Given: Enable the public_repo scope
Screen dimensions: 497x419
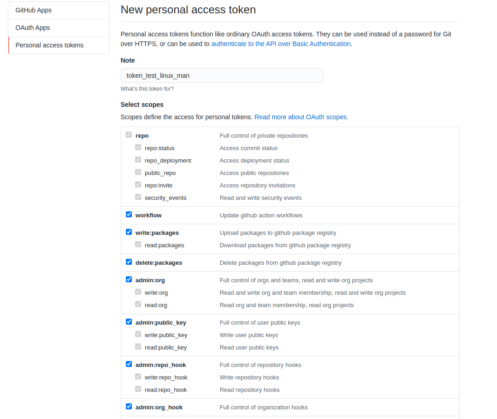Looking at the screenshot, I should click(138, 172).
